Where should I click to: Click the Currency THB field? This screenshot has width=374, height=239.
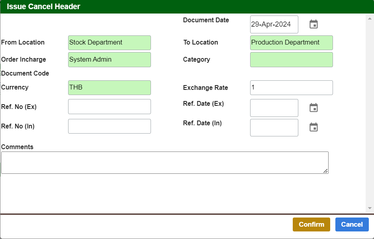click(x=110, y=87)
